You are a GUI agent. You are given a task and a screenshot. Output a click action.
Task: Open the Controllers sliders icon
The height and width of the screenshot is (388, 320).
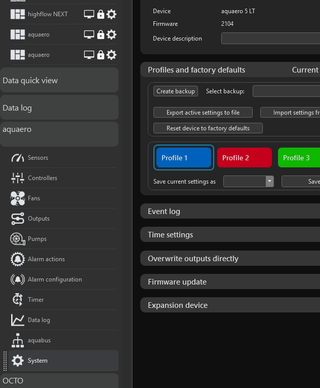[x=18, y=178]
